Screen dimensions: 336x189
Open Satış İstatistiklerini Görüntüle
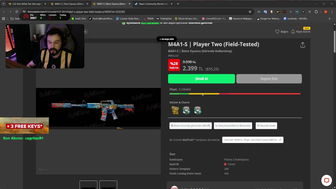233,126
